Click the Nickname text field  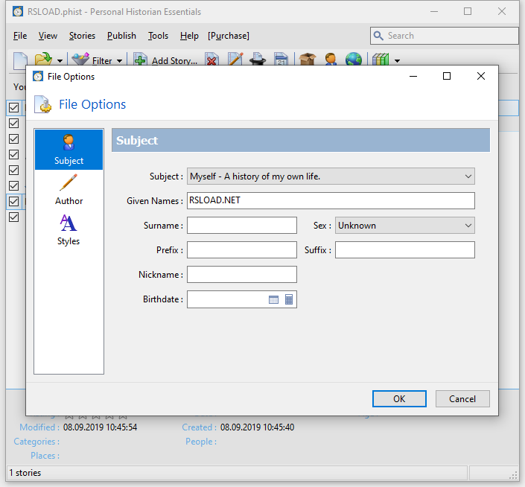(242, 275)
